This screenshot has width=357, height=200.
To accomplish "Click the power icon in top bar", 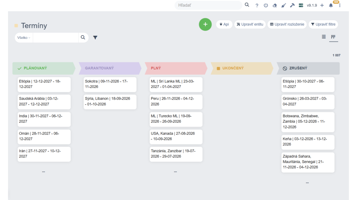I will [266, 6].
